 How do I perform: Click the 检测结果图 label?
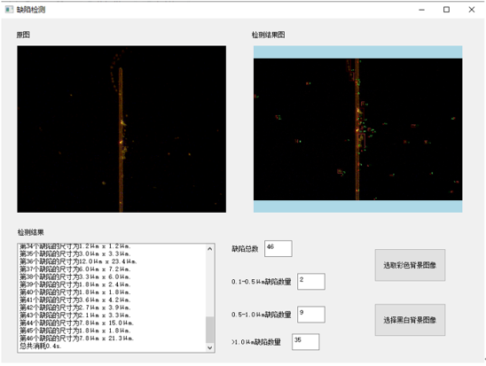tap(269, 35)
